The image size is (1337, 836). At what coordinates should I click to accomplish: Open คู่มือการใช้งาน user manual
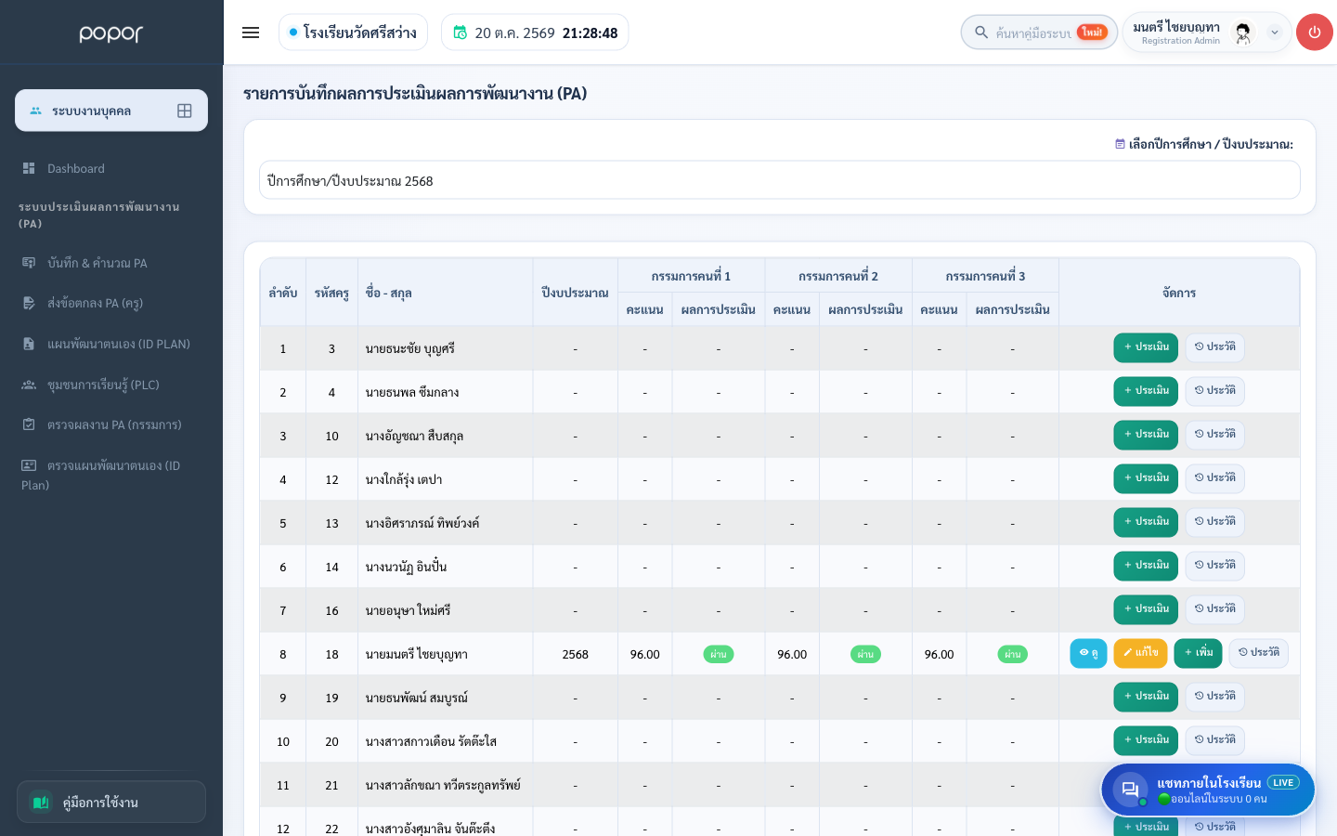coord(111,802)
